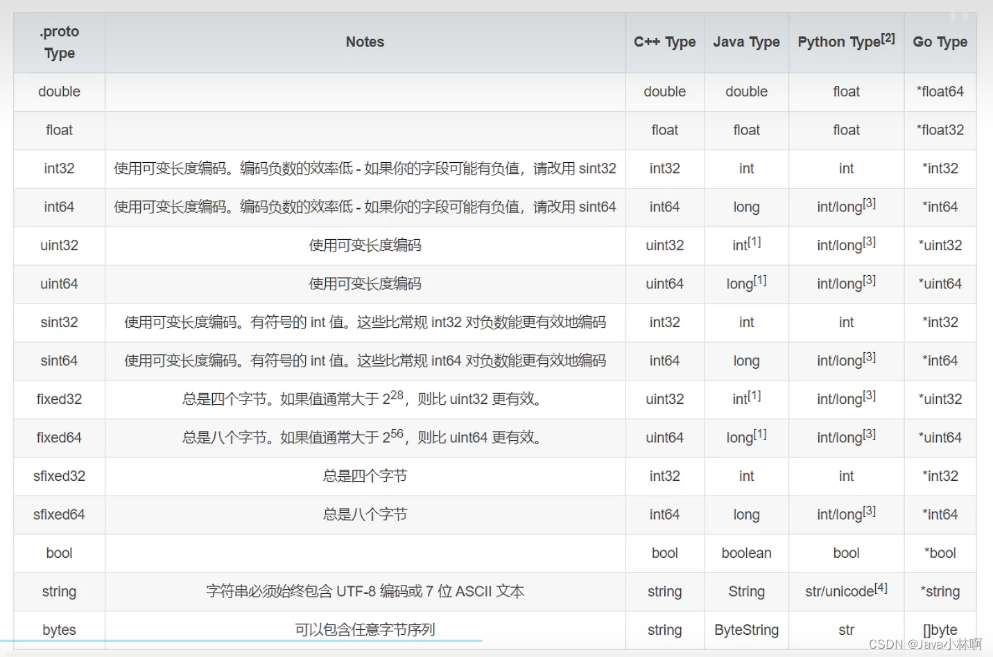The image size is (993, 657).
Task: Click the '使用可变长度编码' note in uint32 row
Action: (365, 245)
